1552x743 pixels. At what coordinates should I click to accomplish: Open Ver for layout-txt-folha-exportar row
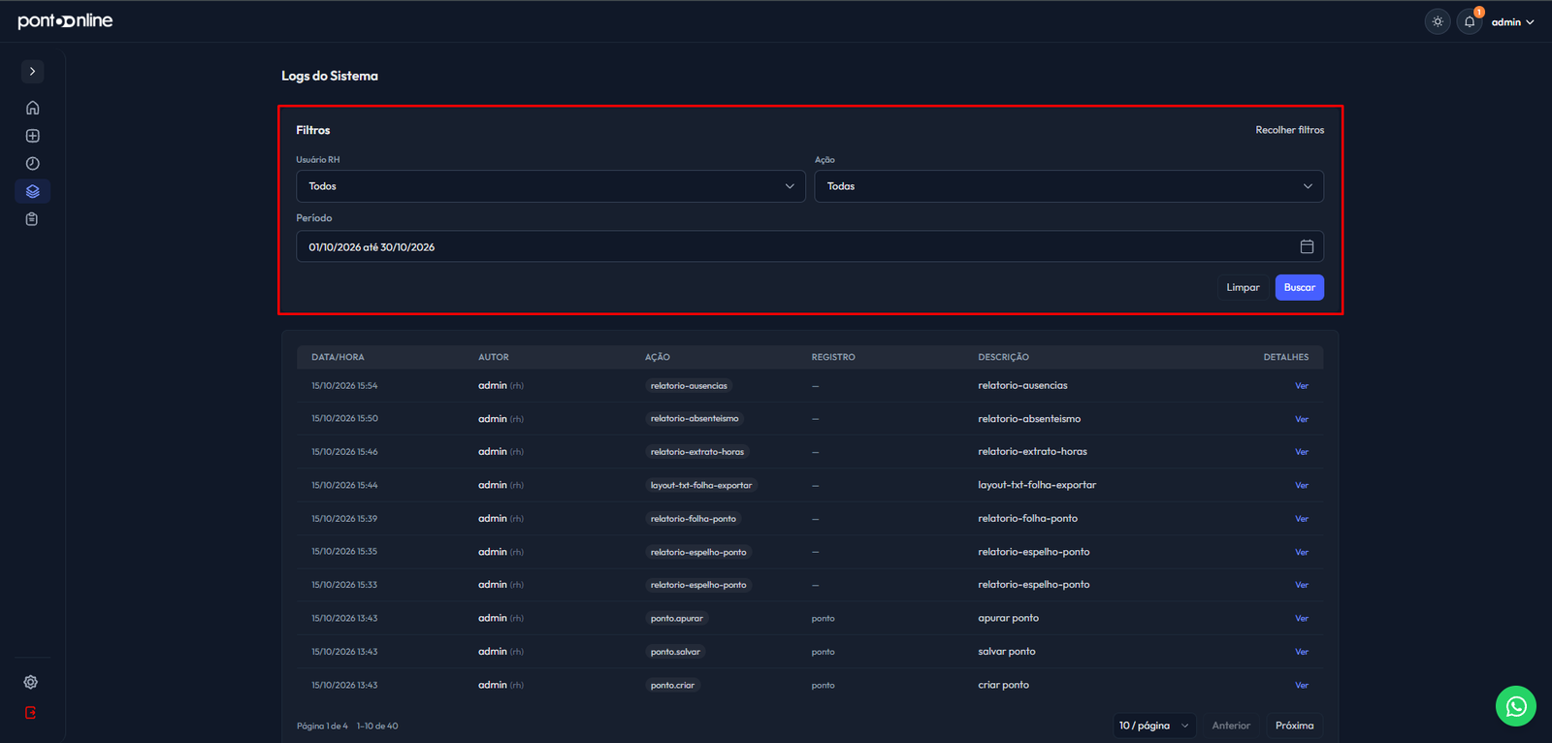click(1302, 485)
